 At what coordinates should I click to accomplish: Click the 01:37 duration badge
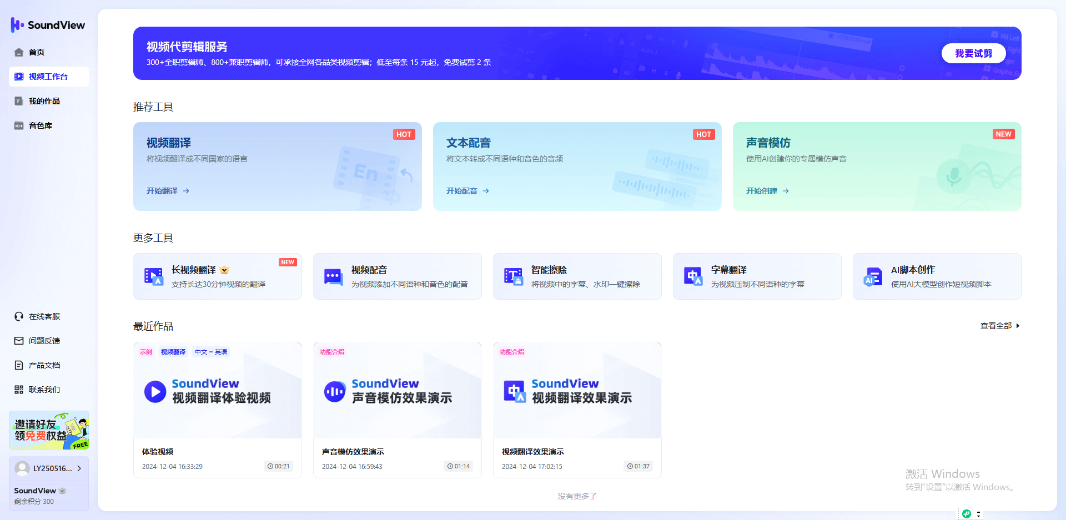coord(638,466)
